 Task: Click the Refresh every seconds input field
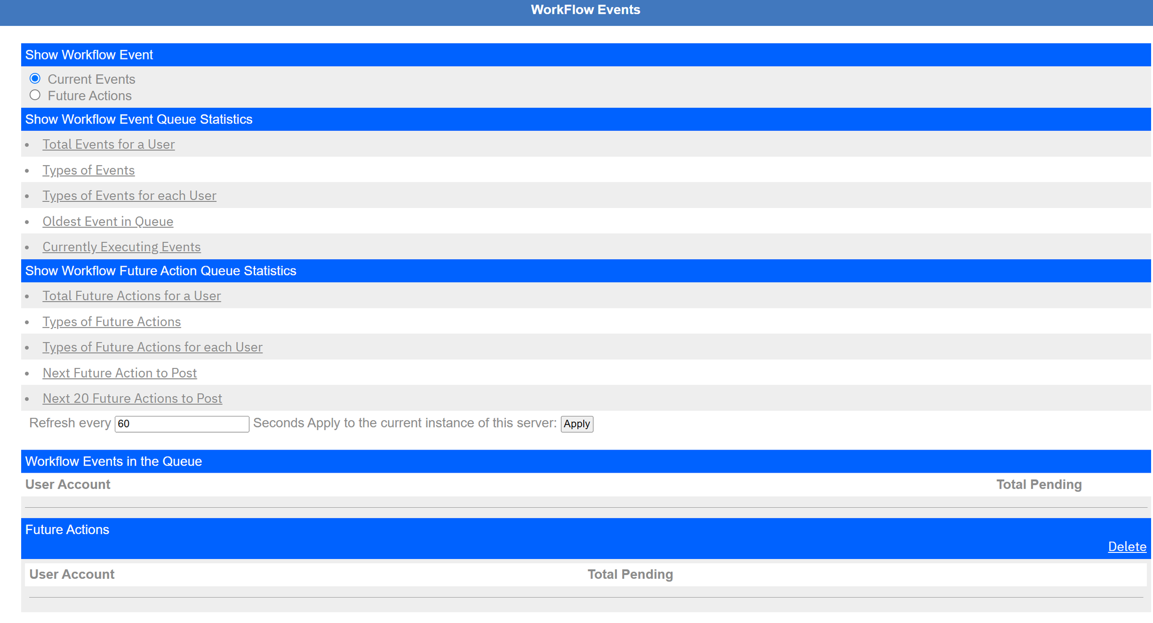[182, 424]
